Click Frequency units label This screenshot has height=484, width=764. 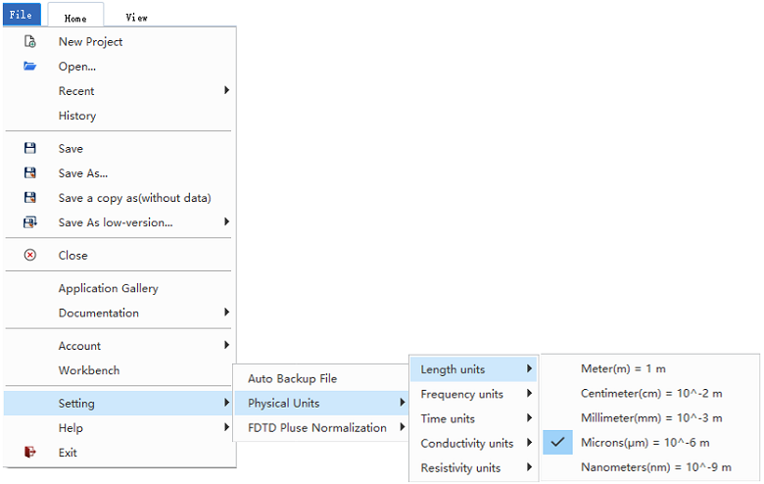coord(462,394)
